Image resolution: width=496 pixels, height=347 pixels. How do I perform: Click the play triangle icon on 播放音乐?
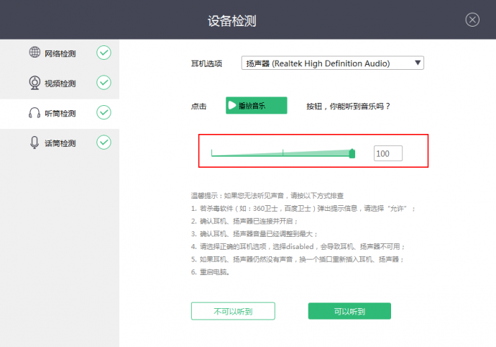click(232, 106)
